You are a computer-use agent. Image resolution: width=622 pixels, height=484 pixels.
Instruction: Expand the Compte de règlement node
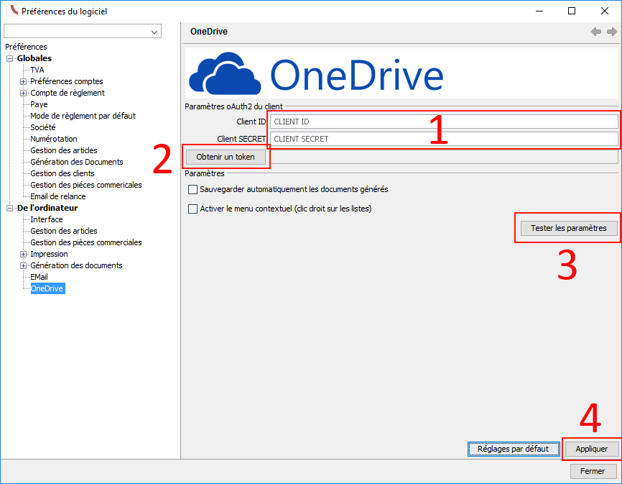click(24, 93)
